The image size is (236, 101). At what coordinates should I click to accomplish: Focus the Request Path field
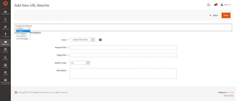pyautogui.click(x=123, y=47)
